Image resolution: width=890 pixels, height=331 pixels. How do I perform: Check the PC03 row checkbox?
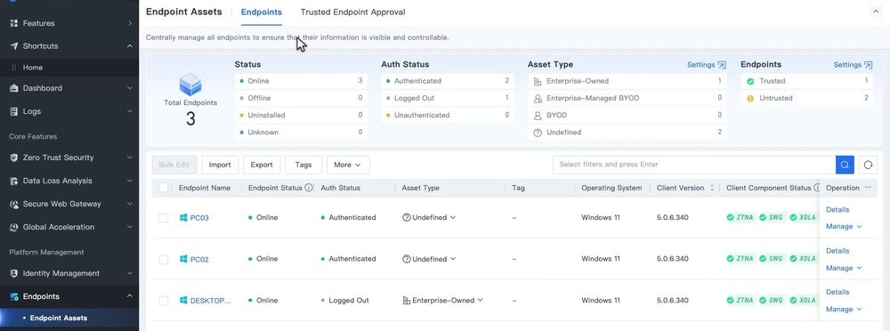coord(164,217)
